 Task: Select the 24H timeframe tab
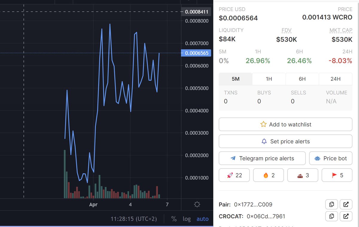335,79
